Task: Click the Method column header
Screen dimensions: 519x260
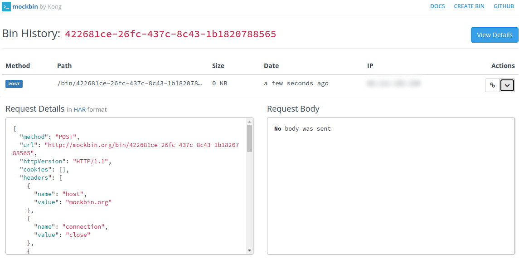Action: point(18,66)
